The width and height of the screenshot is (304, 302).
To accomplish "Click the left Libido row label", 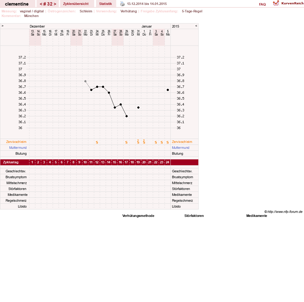I will tap(22, 206).
